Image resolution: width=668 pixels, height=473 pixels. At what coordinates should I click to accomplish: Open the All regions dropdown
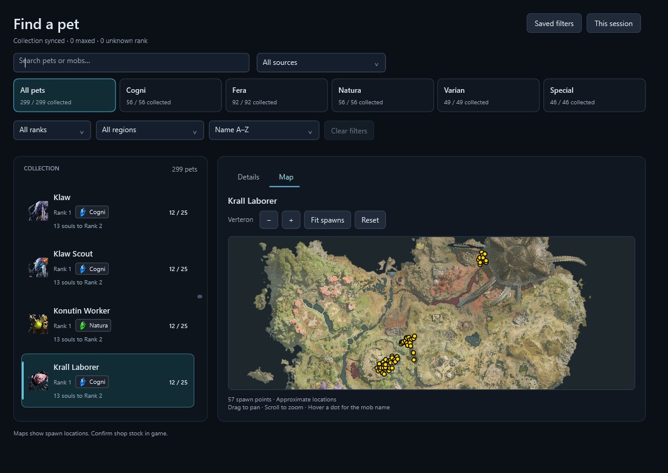point(150,130)
